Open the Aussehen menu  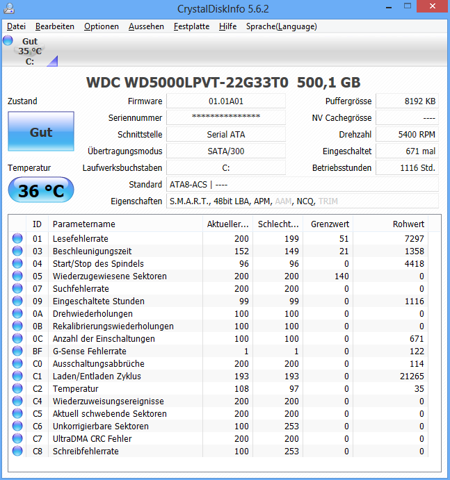[x=146, y=26]
